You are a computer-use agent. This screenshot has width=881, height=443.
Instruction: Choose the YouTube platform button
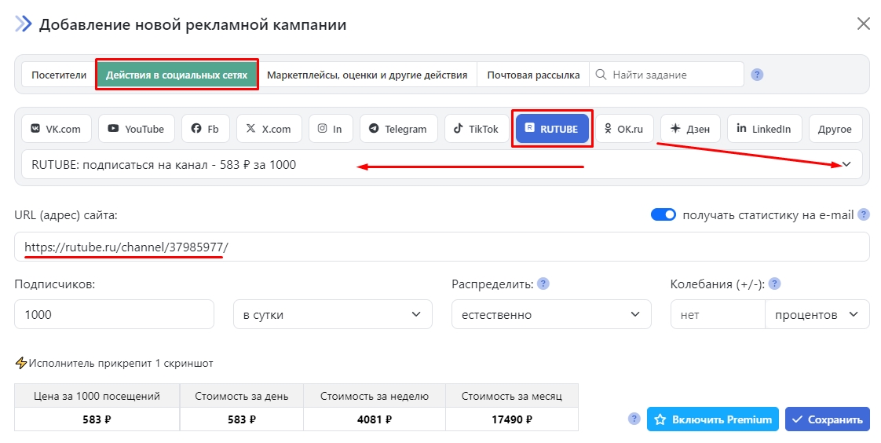(x=136, y=129)
